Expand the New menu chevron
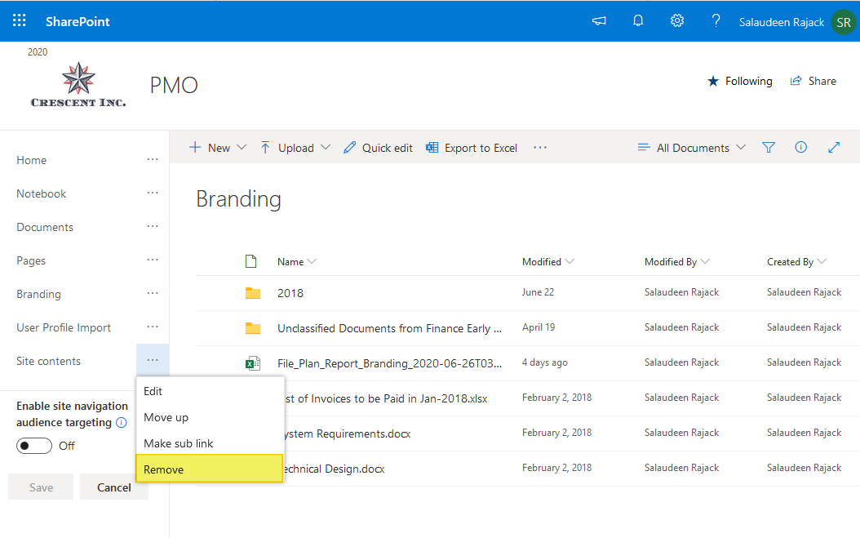 242,148
